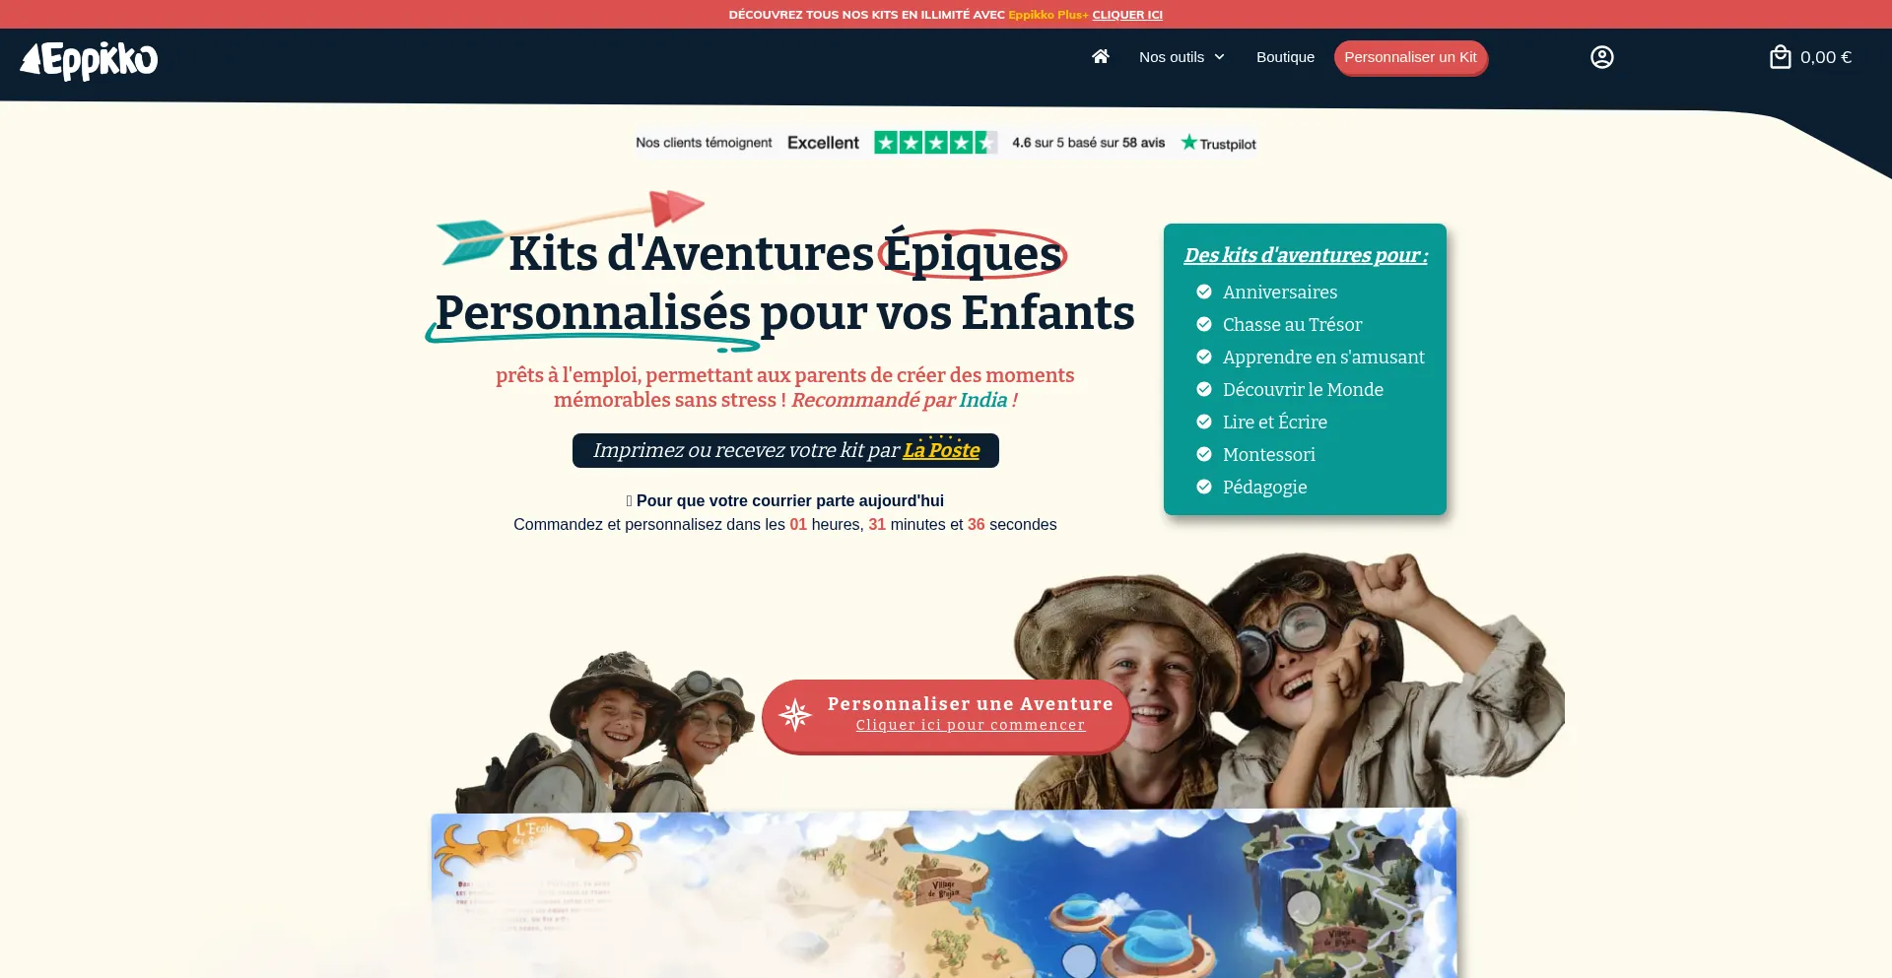Click the checkmark beside Chasse au Trésor
This screenshot has height=978, width=1892.
click(x=1203, y=324)
